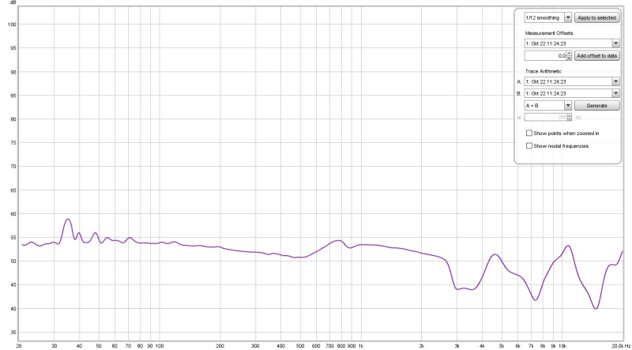The width and height of the screenshot is (632, 350).
Task: Increase offset with the up stepper arrow
Action: pos(570,54)
